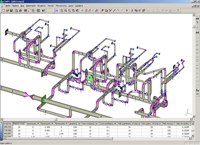Click the 3D viewport horizontal scrollbar thumb
Image resolution: width=200 pixels, height=145 pixels.
pos(56,119)
